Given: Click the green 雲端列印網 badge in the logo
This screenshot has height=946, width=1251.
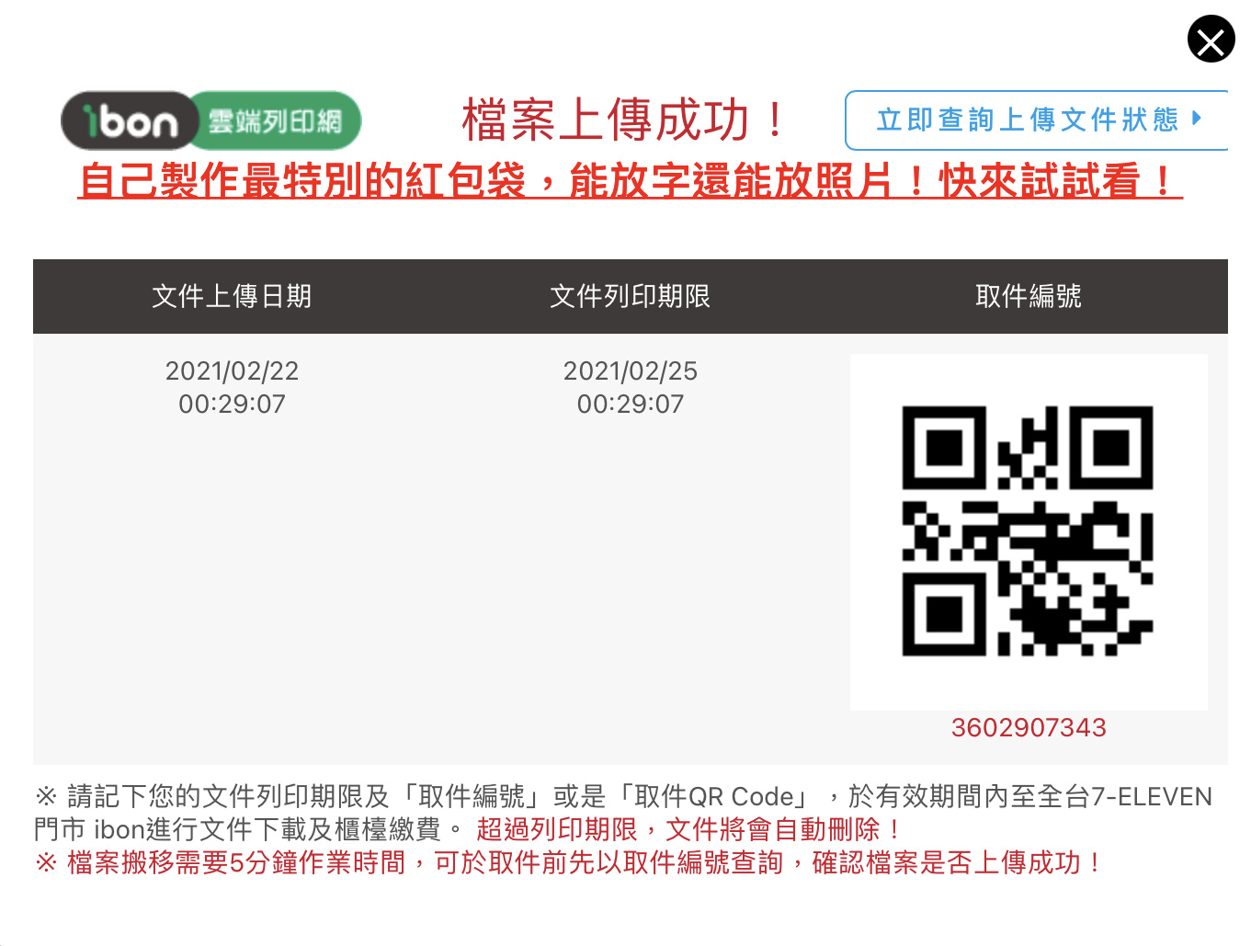Looking at the screenshot, I should [x=276, y=120].
